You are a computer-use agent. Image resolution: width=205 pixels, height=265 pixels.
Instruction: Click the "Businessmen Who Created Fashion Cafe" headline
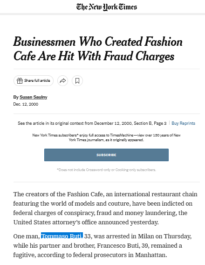[x=98, y=49]
